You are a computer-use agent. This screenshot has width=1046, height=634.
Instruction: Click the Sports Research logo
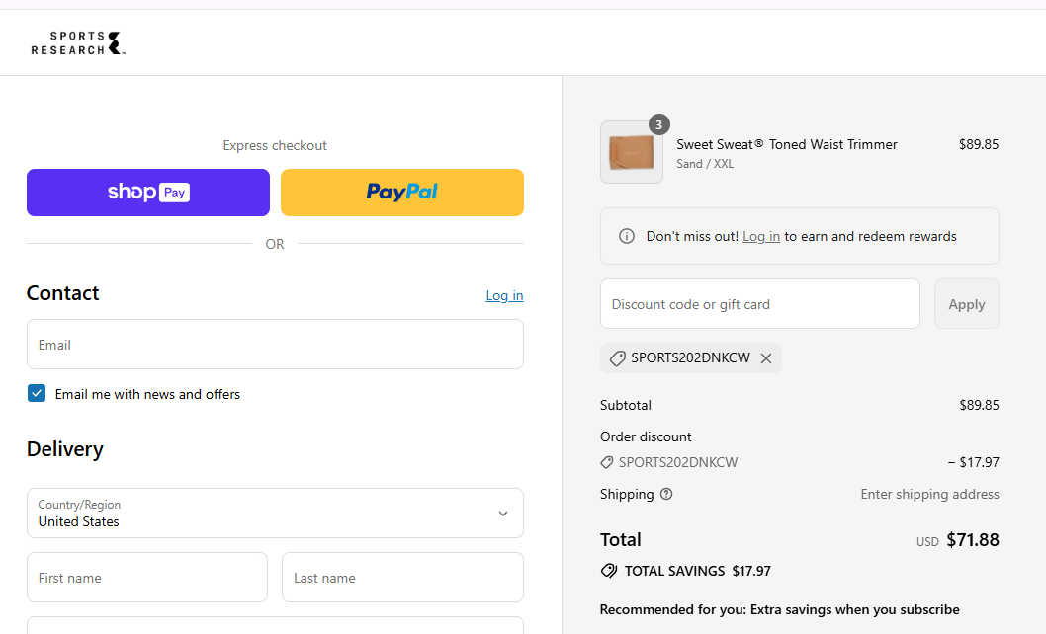click(x=78, y=42)
